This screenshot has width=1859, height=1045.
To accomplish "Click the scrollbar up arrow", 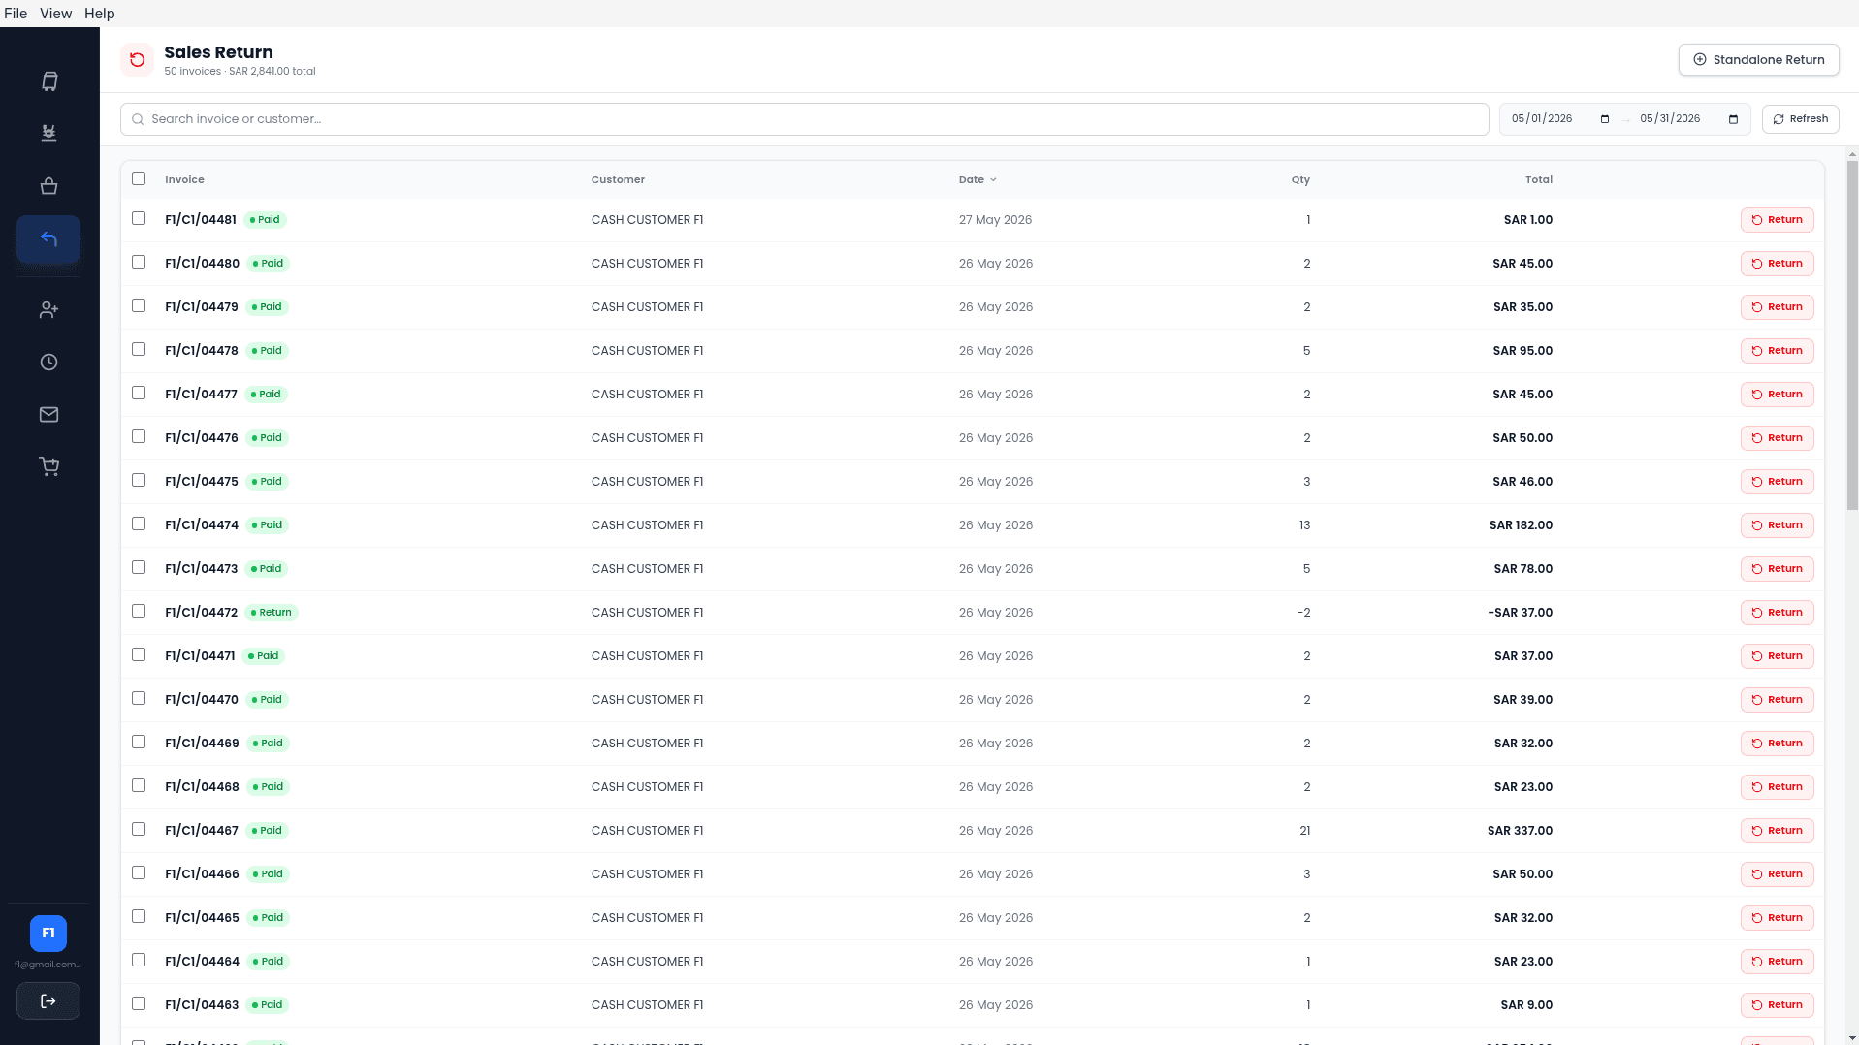I will [x=1852, y=154].
